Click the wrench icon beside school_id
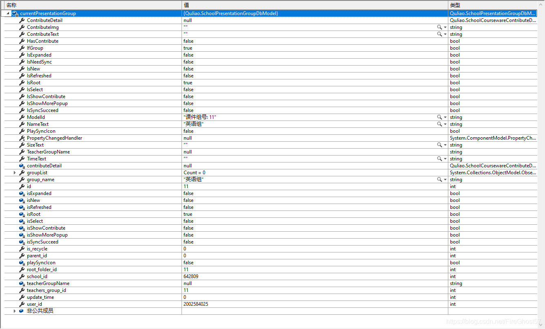Viewport: 545px width, 329px height. [22, 276]
